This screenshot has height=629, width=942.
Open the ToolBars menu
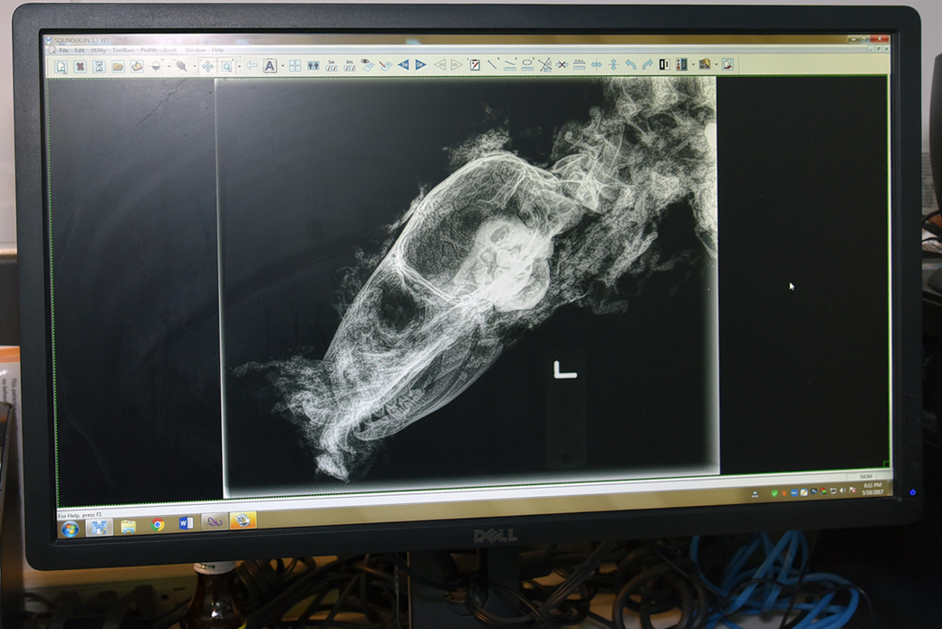tap(122, 49)
